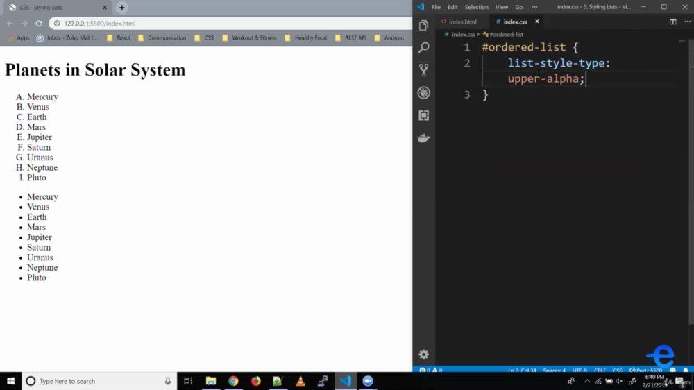Open the Edit menu
Screen dimensions: 694x390
pyautogui.click(x=452, y=7)
